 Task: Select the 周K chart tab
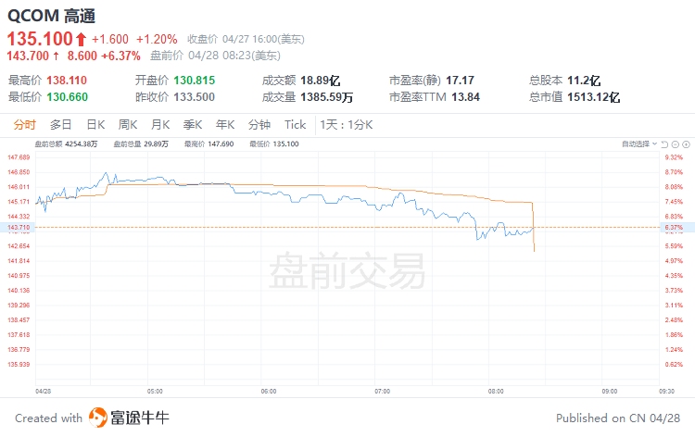click(128, 125)
